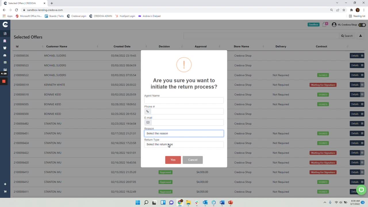Viewport: 368px width, 207px height.
Task: Click the Agent Name input field
Action: 184,100
